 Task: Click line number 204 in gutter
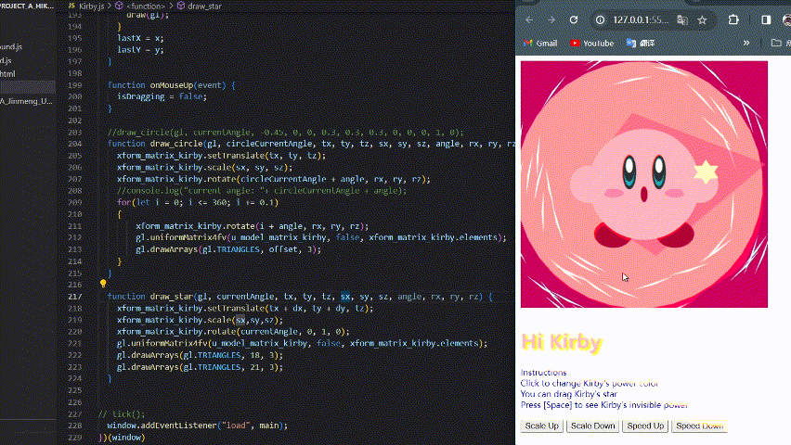click(74, 144)
